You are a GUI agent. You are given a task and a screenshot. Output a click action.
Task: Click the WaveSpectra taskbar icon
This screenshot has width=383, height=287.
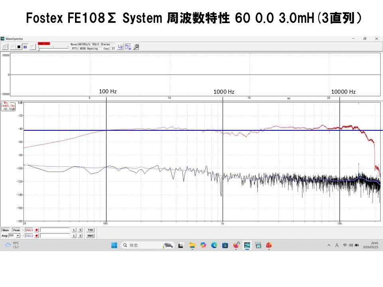coord(247,245)
